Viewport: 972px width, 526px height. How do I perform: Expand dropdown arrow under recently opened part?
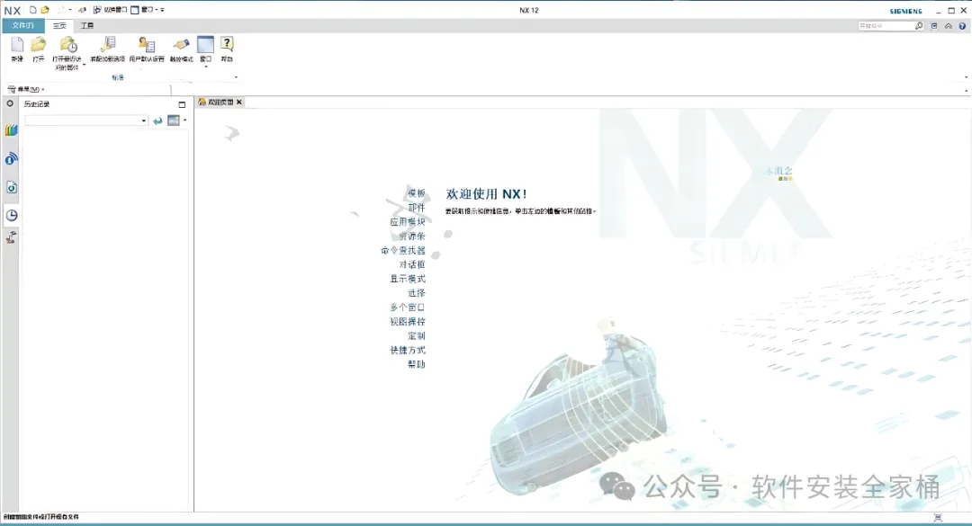click(85, 65)
